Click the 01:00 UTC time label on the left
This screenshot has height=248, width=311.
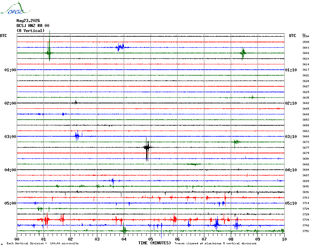(10, 70)
